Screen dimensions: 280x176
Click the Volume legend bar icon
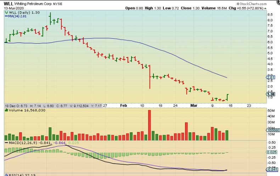pyautogui.click(x=6, y=110)
